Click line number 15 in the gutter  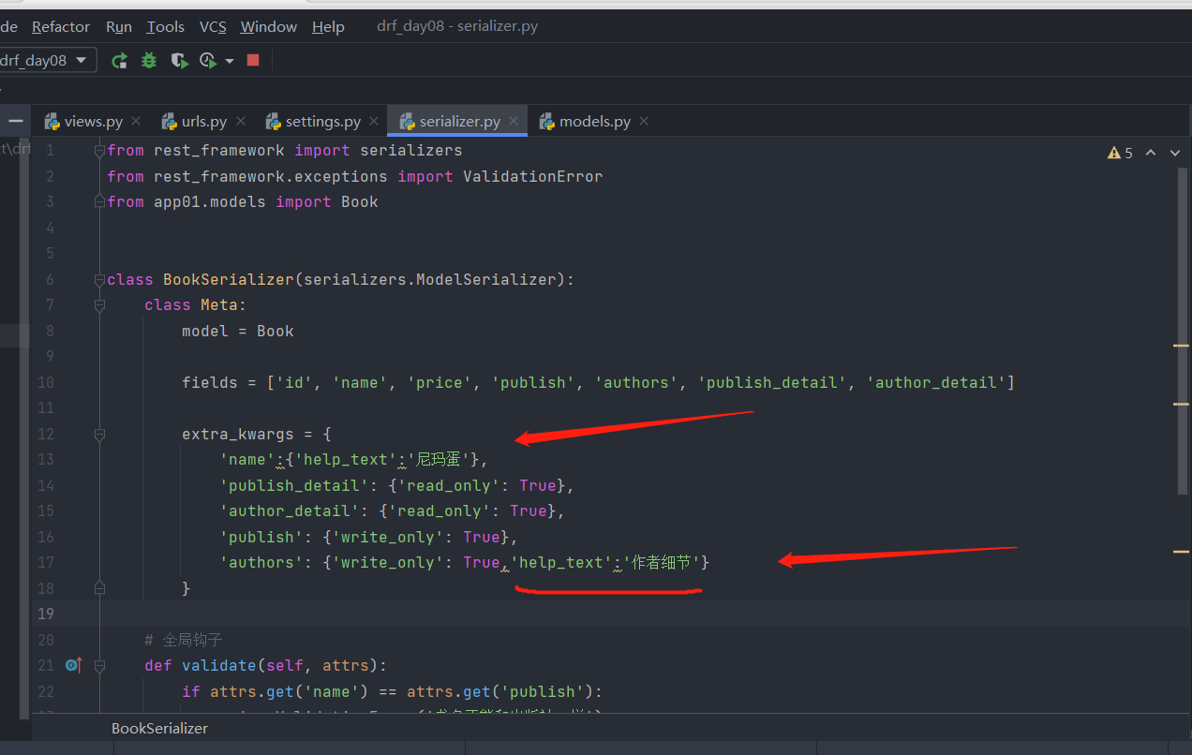[46, 511]
